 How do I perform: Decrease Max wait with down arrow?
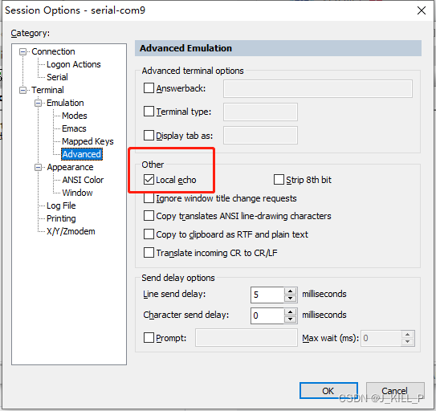click(408, 342)
